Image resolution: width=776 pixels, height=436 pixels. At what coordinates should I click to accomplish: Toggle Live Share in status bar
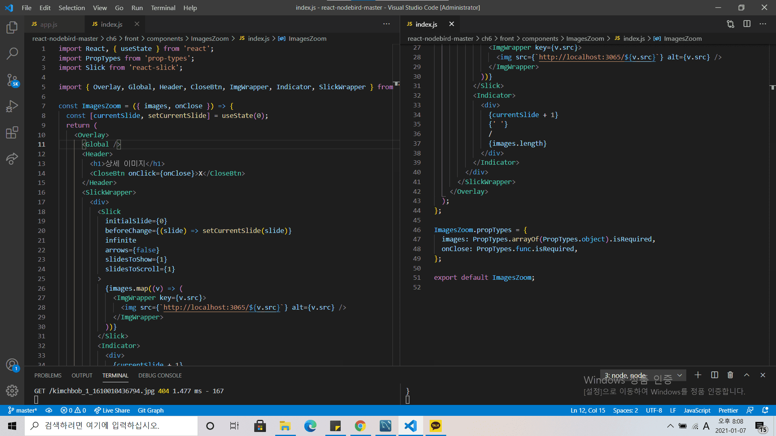coord(112,410)
